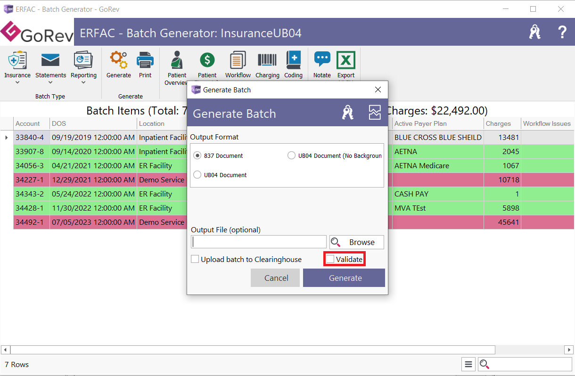
Task: Open the Charging barcode icon
Action: (267, 60)
